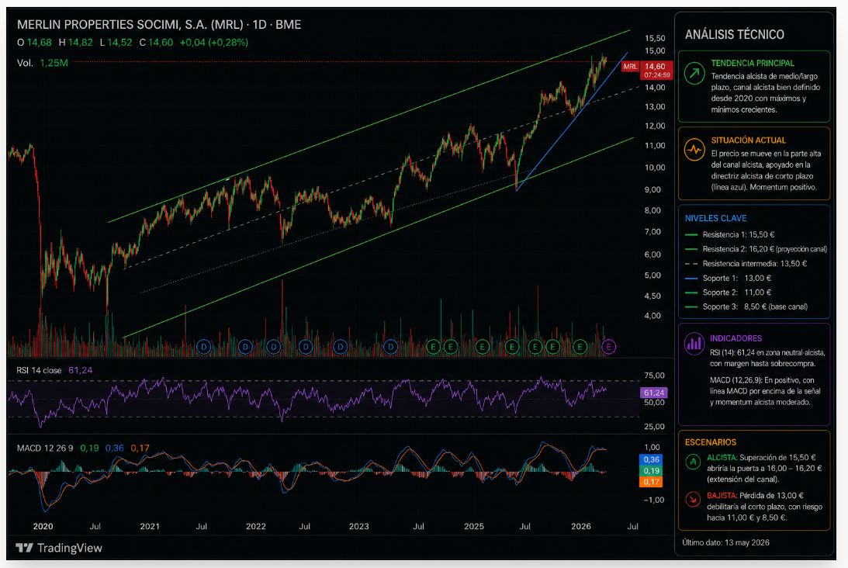Click the Soporte 2: 11,00 € row
This screenshot has height=568, width=848.
pyautogui.click(x=728, y=293)
